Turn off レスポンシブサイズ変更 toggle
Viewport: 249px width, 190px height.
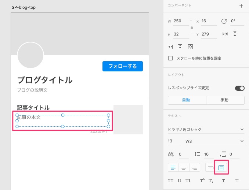point(239,88)
